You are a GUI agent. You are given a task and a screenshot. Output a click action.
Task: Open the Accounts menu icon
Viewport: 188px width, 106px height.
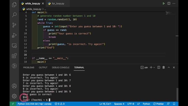coord(14,86)
